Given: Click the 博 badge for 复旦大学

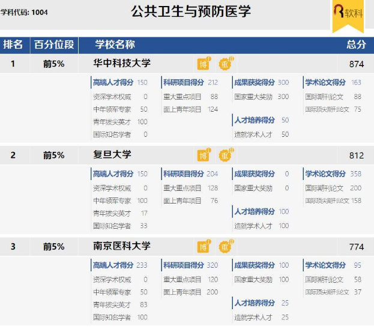Looking at the screenshot, I should point(204,155).
